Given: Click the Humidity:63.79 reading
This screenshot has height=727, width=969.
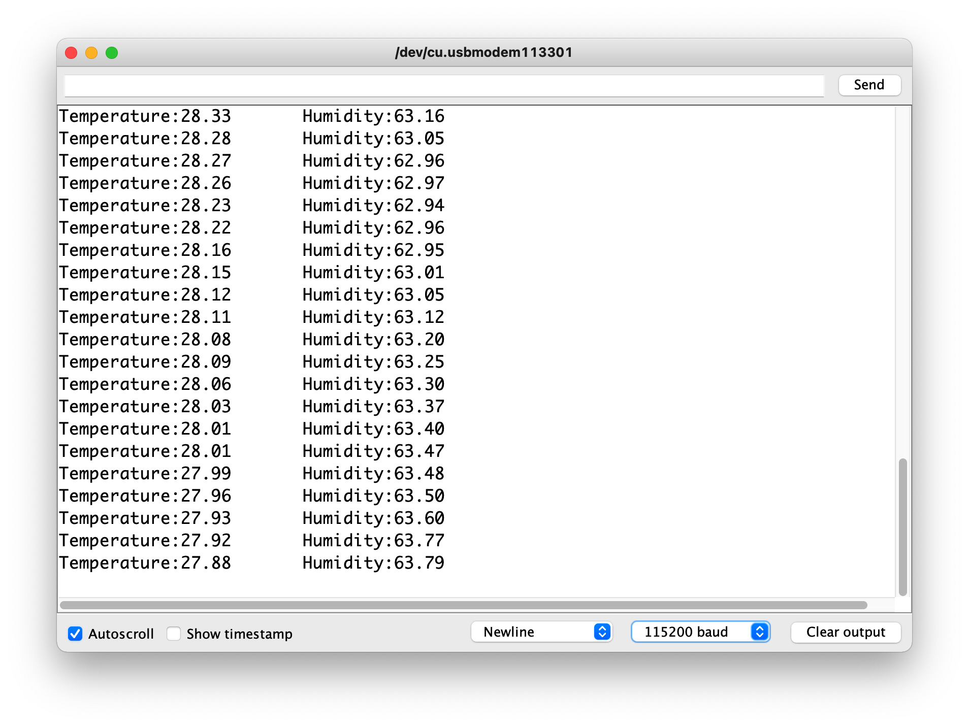Looking at the screenshot, I should coord(373,563).
